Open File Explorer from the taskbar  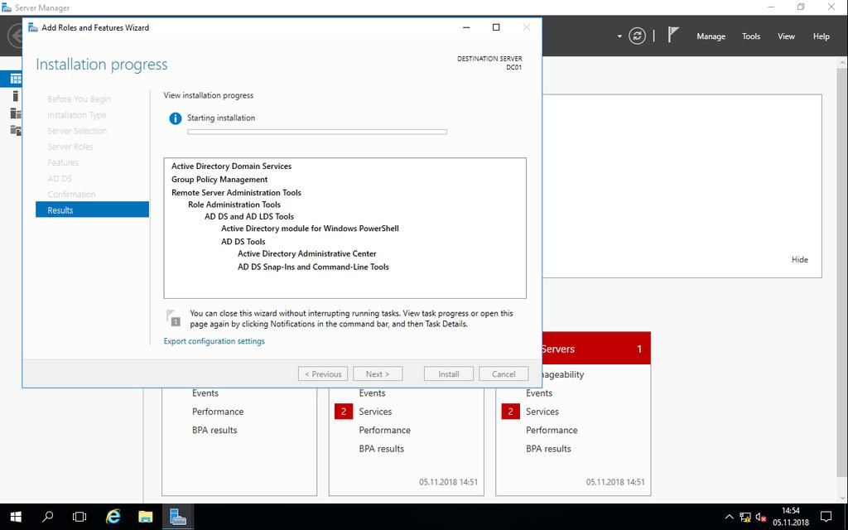point(146,517)
